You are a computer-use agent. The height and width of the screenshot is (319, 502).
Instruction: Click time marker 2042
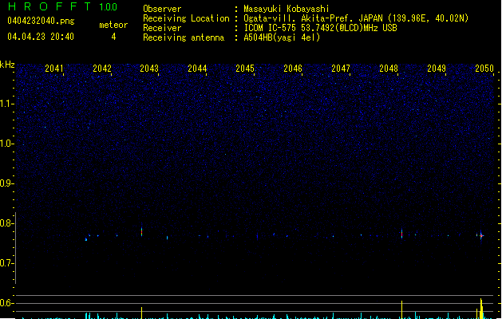click(102, 69)
